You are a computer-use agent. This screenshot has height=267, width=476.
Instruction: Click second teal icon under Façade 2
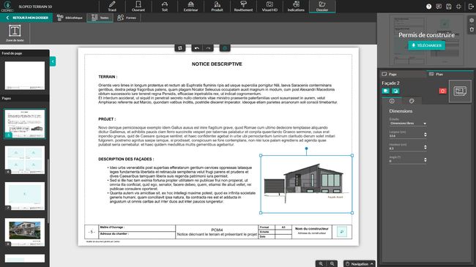click(395, 91)
